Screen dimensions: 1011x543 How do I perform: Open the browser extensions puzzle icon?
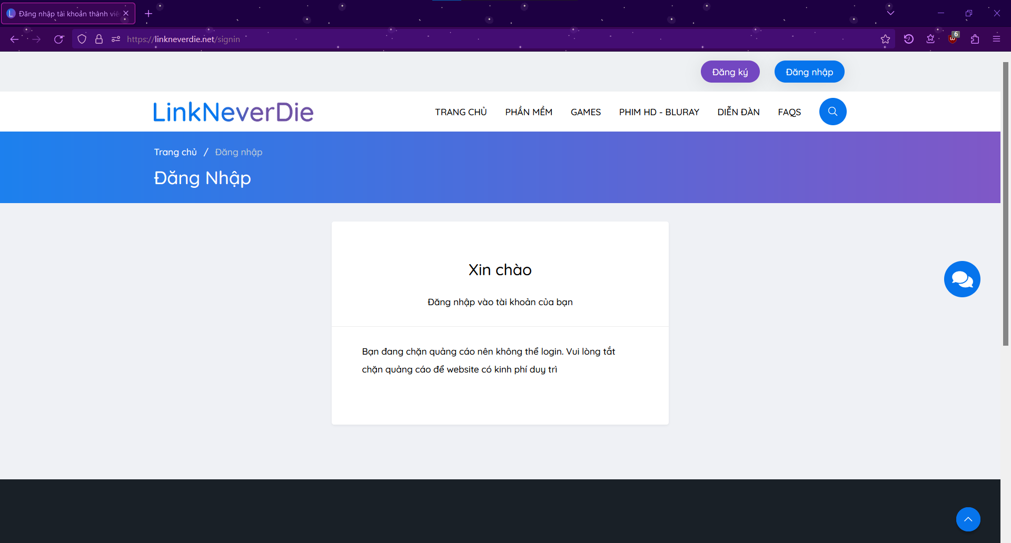click(975, 39)
